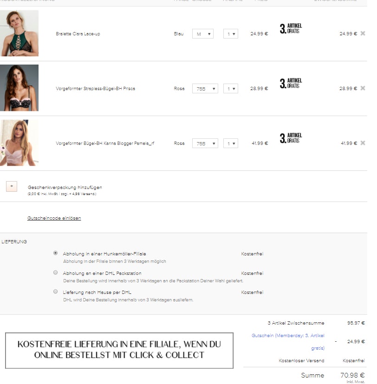The height and width of the screenshot is (384, 377).
Task: Select Abholung an einer DHL Packstation
Action: tap(56, 272)
